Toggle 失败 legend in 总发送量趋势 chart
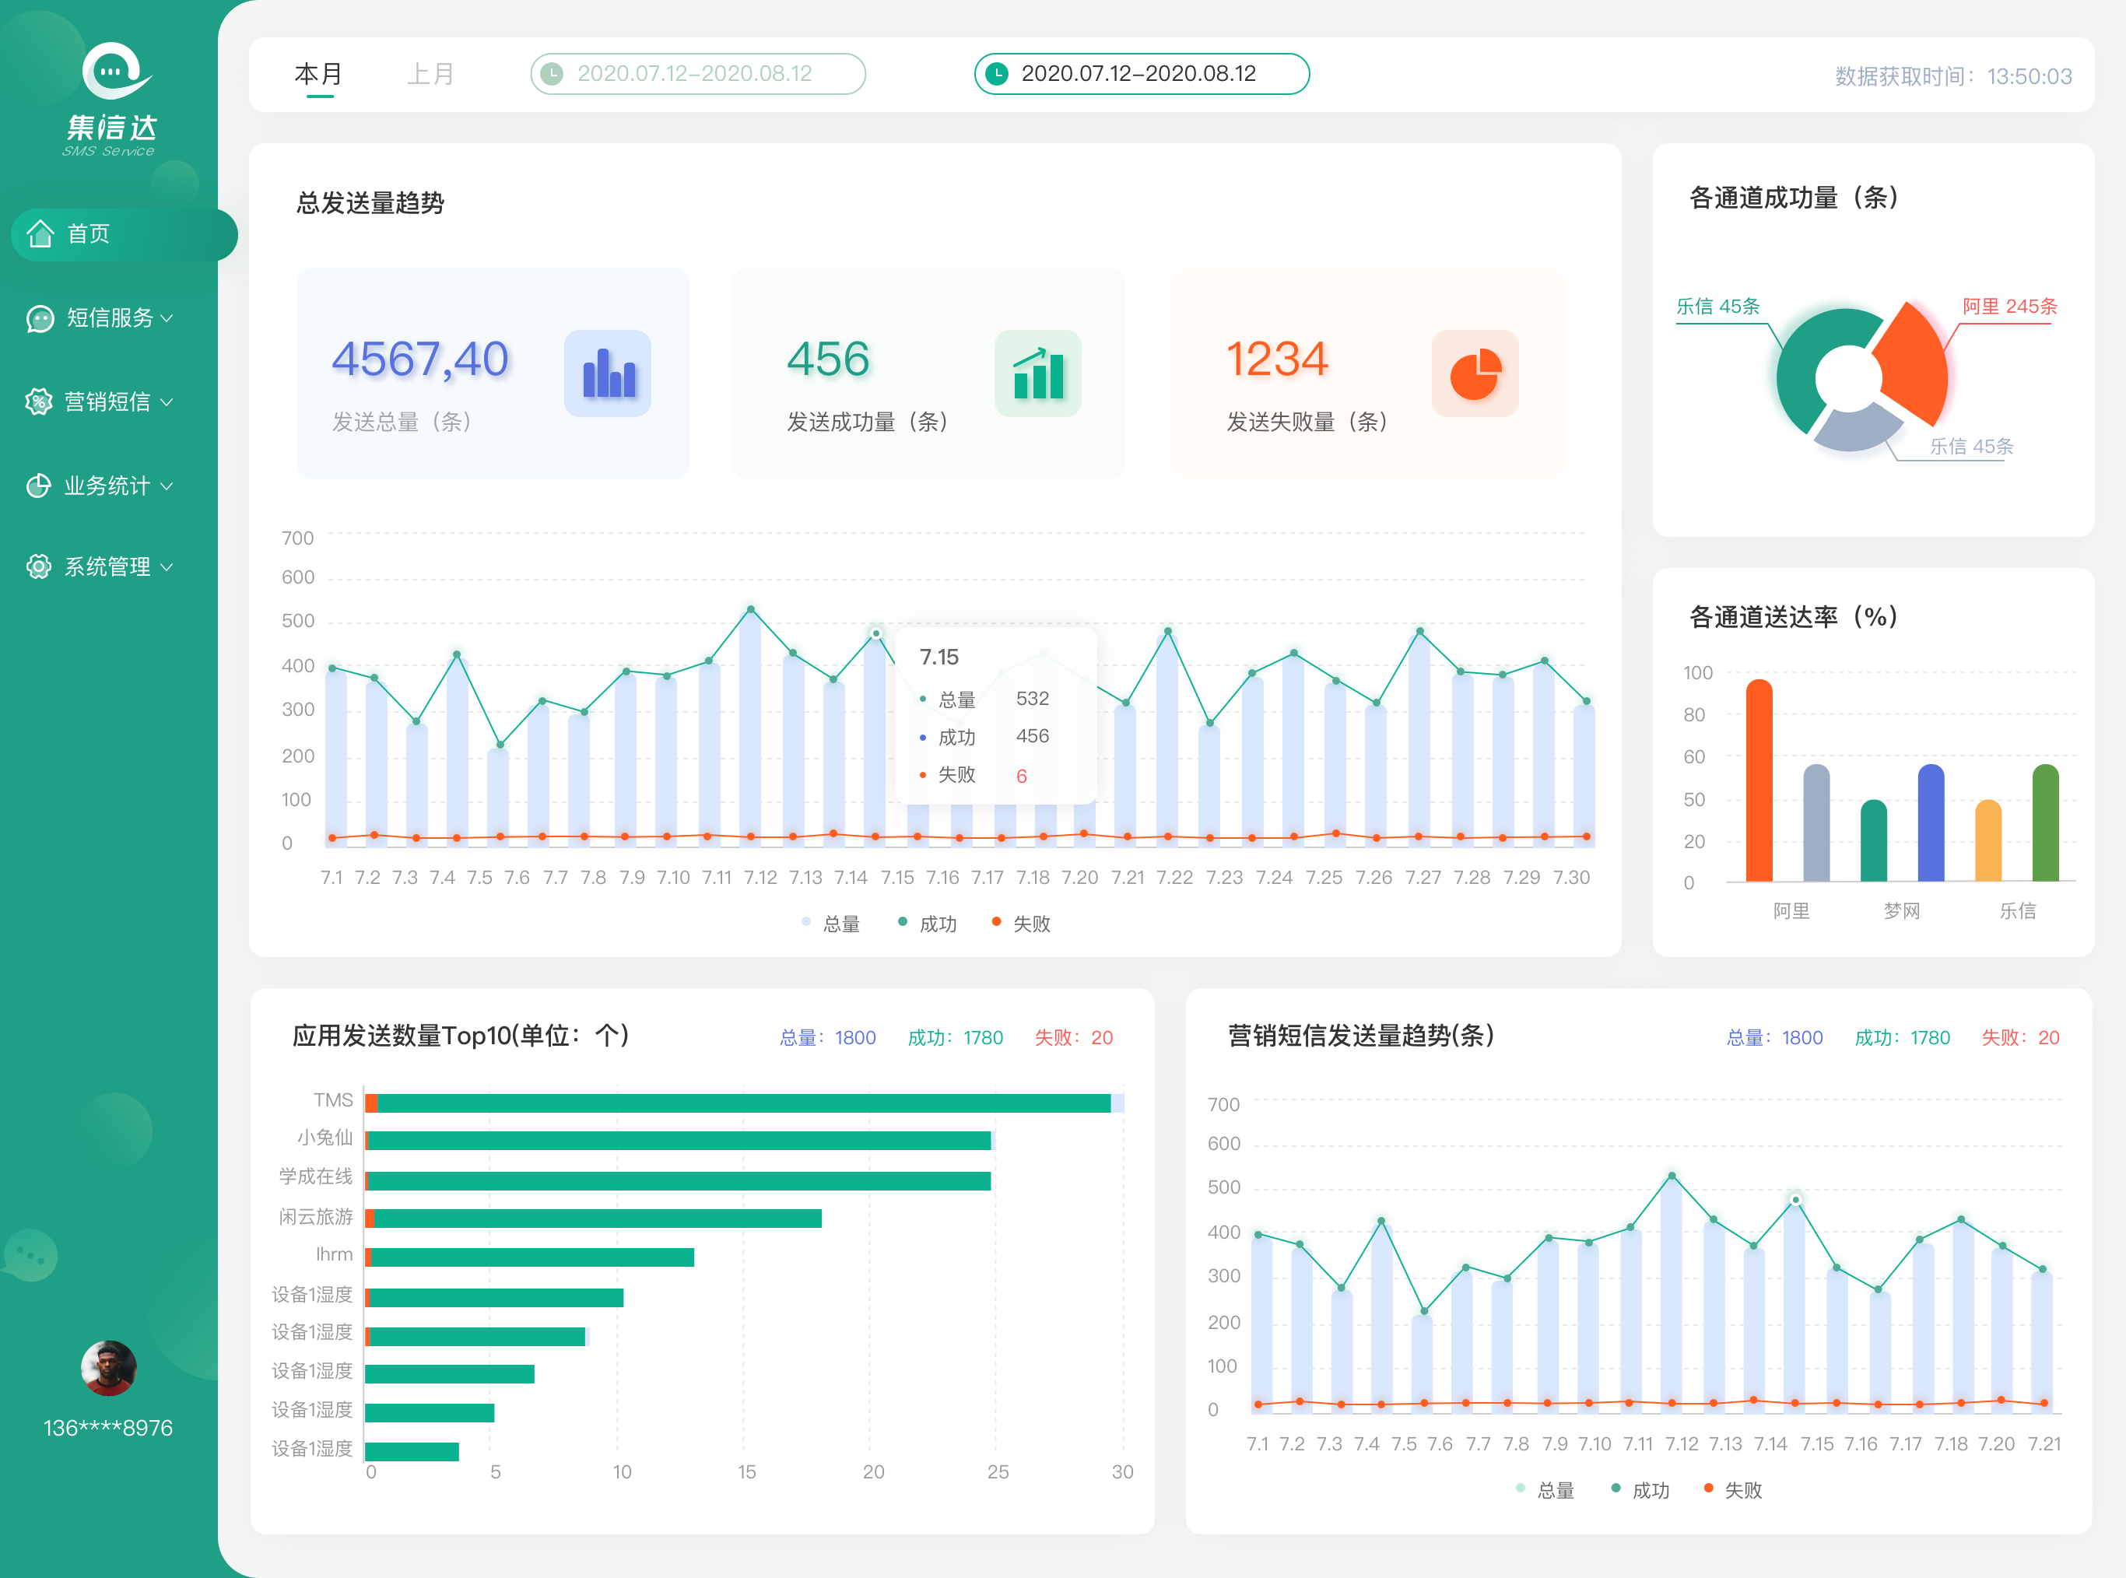2126x1578 pixels. tap(1022, 923)
